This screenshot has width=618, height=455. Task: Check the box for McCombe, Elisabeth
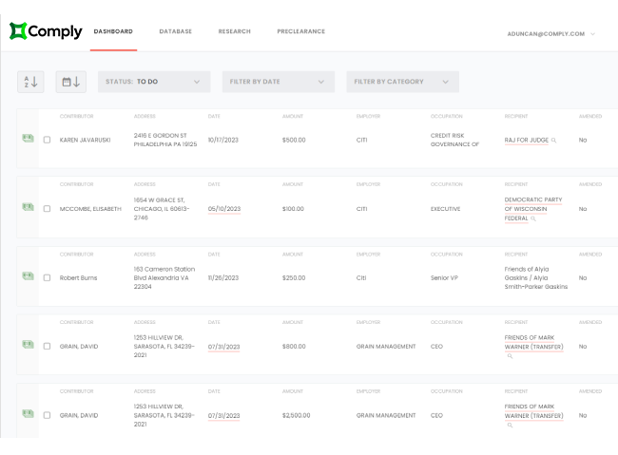47,209
